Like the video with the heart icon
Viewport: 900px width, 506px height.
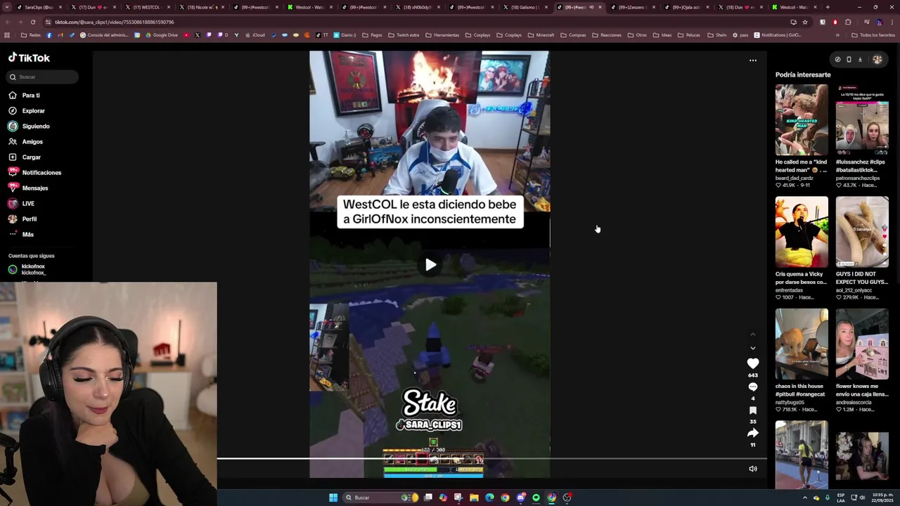click(x=752, y=363)
